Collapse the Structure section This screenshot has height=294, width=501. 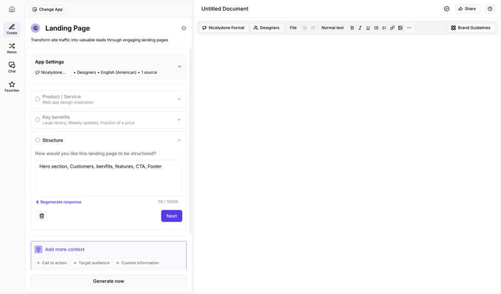179,140
